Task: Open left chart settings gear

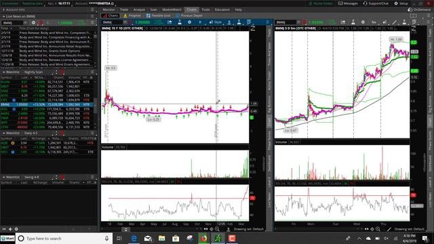Action: coord(189,22)
